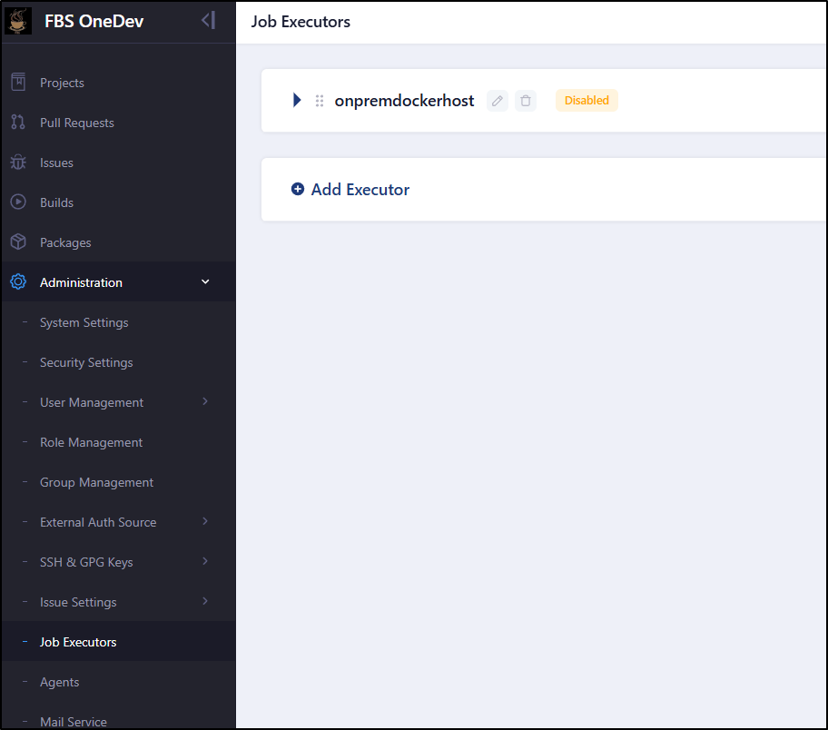Click the onpremdockerhost executor name
Screen dimensions: 828x730
pyautogui.click(x=405, y=101)
